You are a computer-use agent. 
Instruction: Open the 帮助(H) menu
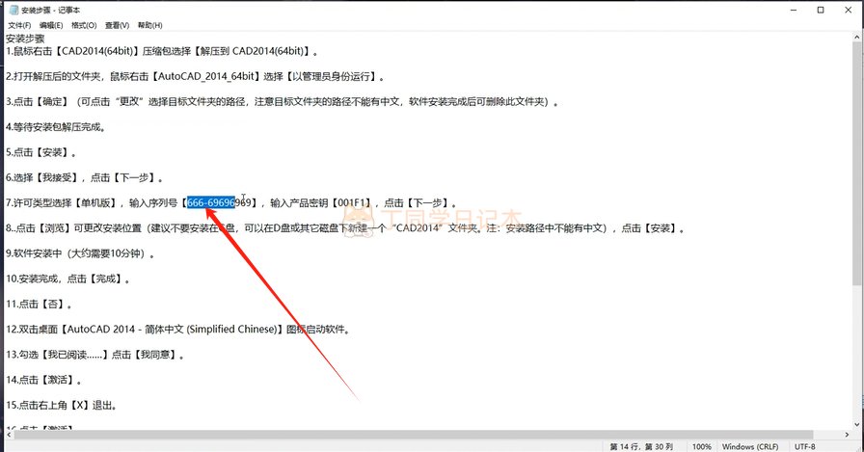pos(149,25)
